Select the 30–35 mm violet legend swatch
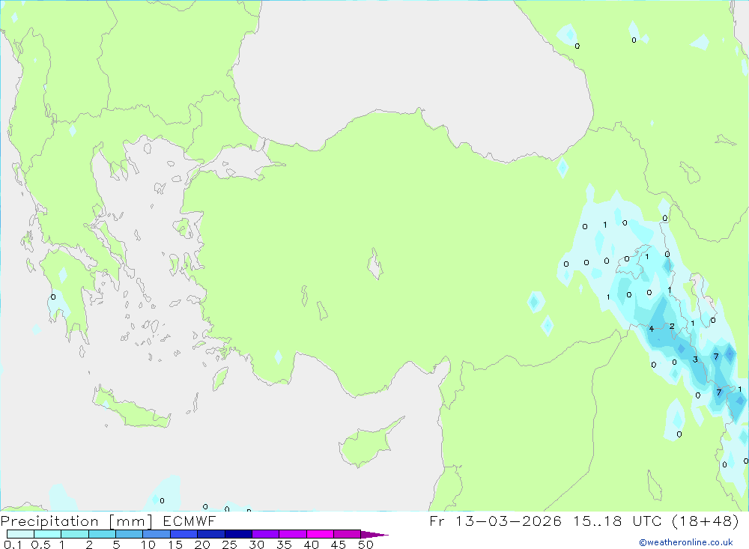The width and height of the screenshot is (749, 549). pyautogui.click(x=266, y=534)
